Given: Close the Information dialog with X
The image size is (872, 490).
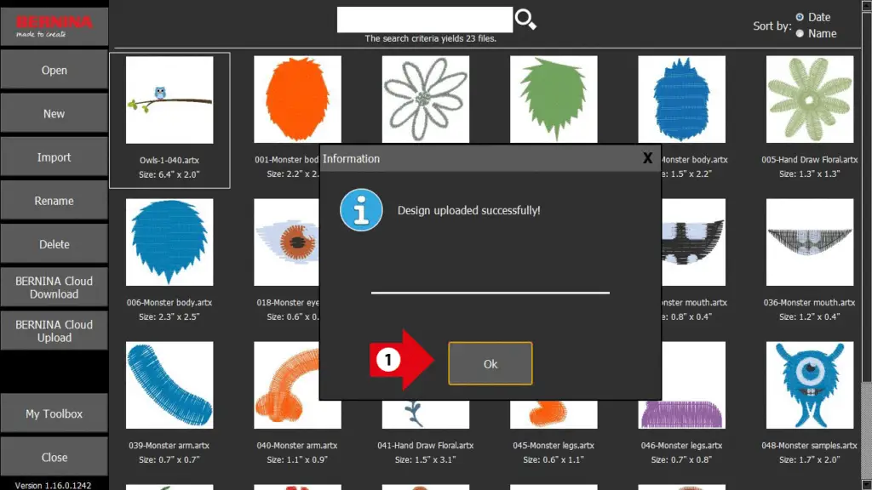Looking at the screenshot, I should 647,158.
